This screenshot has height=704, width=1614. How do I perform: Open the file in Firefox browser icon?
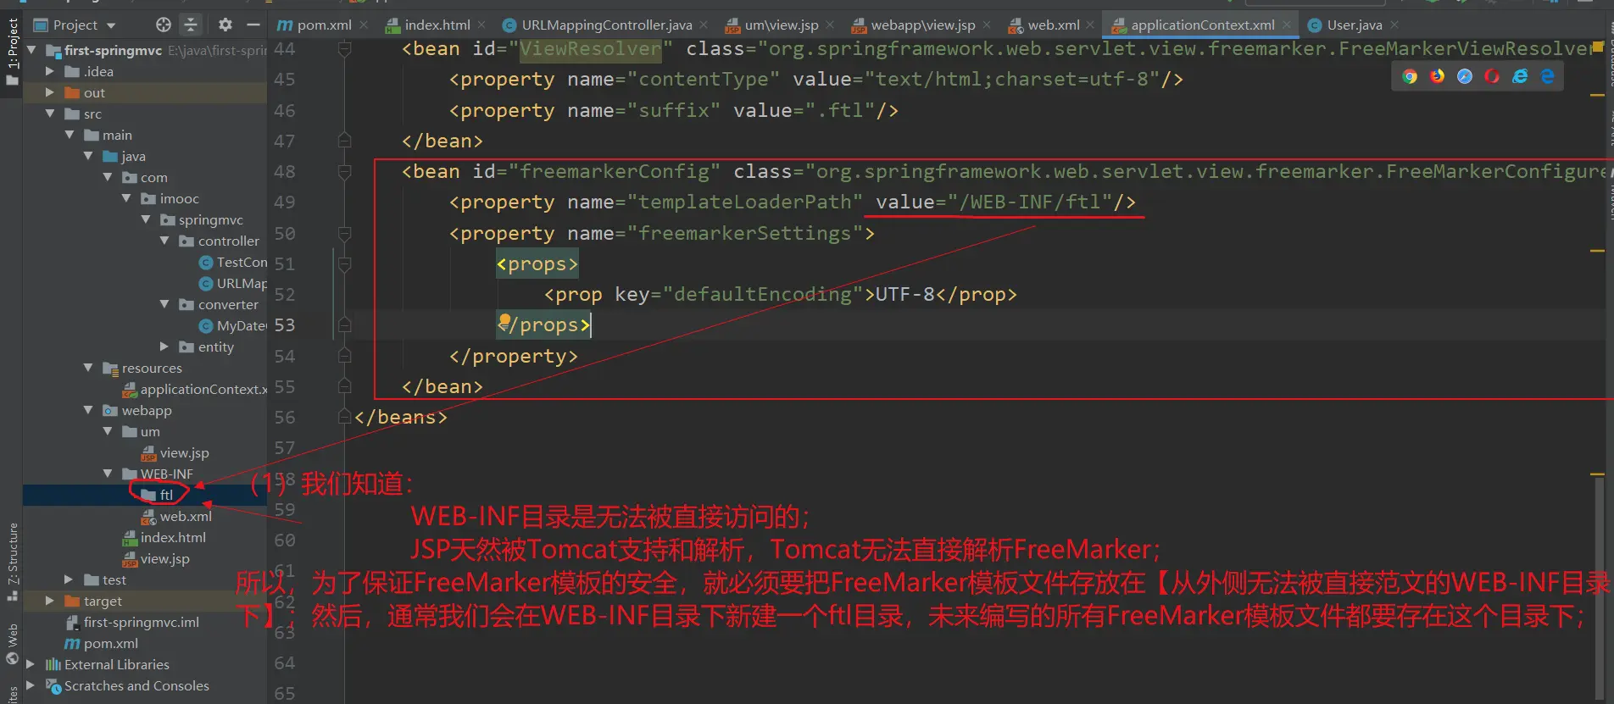tap(1437, 76)
